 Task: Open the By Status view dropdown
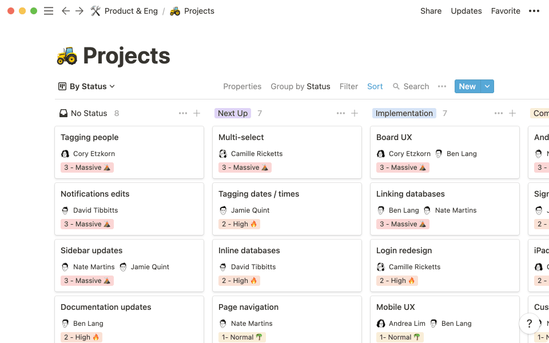pyautogui.click(x=86, y=86)
